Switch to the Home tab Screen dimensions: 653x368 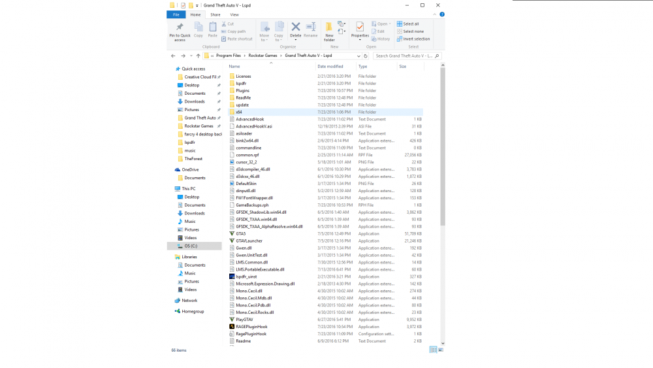[195, 14]
